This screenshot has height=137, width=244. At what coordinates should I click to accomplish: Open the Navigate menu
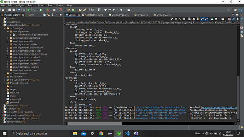[x=19, y=5]
